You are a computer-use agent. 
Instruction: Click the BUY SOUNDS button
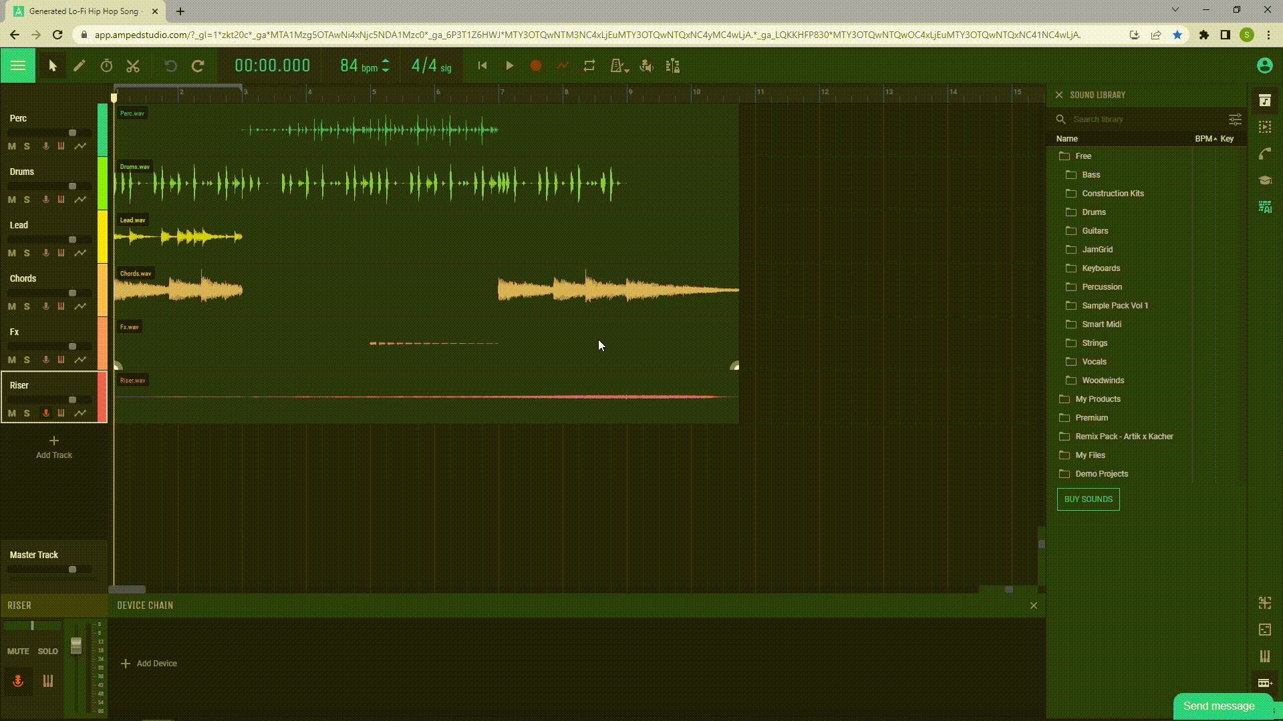coord(1089,499)
